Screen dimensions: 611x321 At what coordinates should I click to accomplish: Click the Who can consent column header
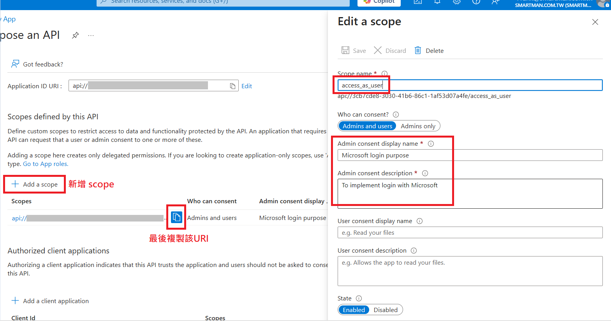(x=212, y=201)
